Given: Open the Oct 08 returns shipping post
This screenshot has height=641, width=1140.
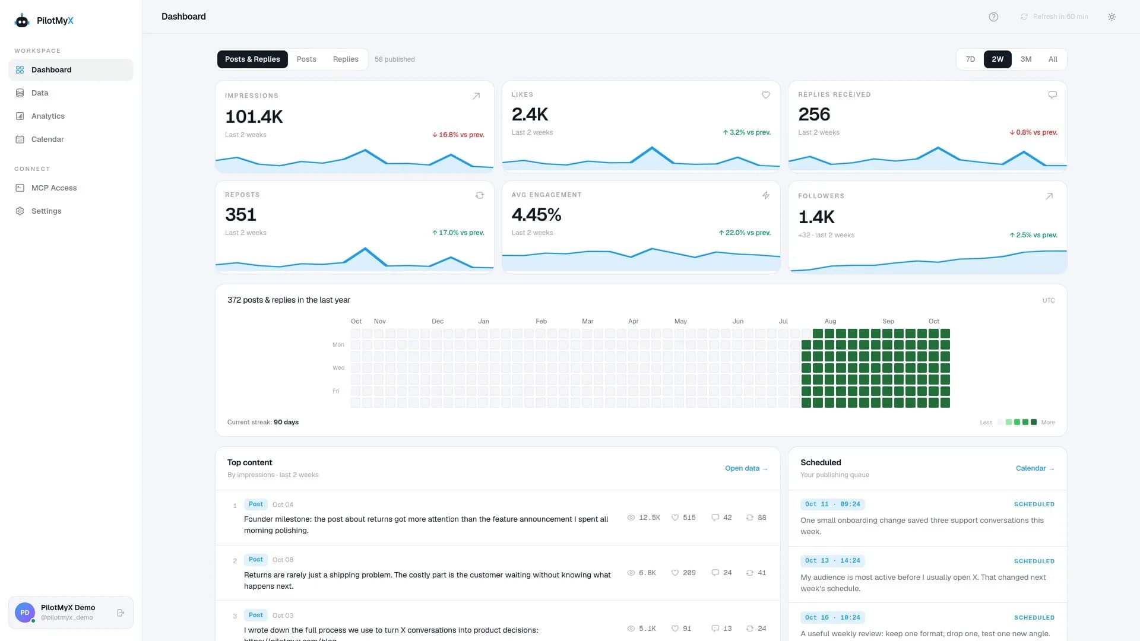Looking at the screenshot, I should 498,573.
